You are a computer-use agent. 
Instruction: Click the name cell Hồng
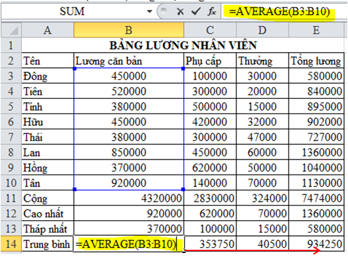click(48, 167)
